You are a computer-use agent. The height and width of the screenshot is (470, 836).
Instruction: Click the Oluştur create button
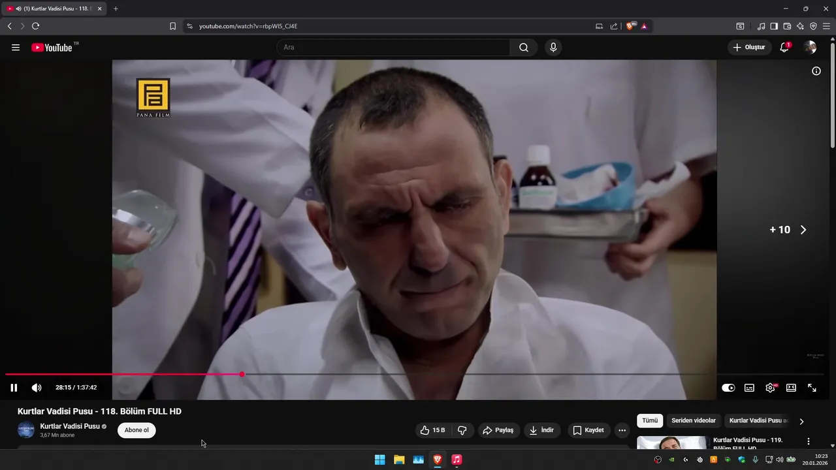click(749, 48)
